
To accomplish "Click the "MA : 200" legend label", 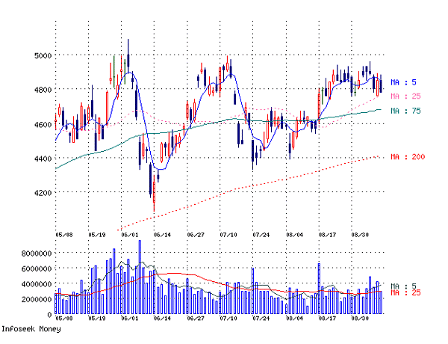I will coord(408,157).
